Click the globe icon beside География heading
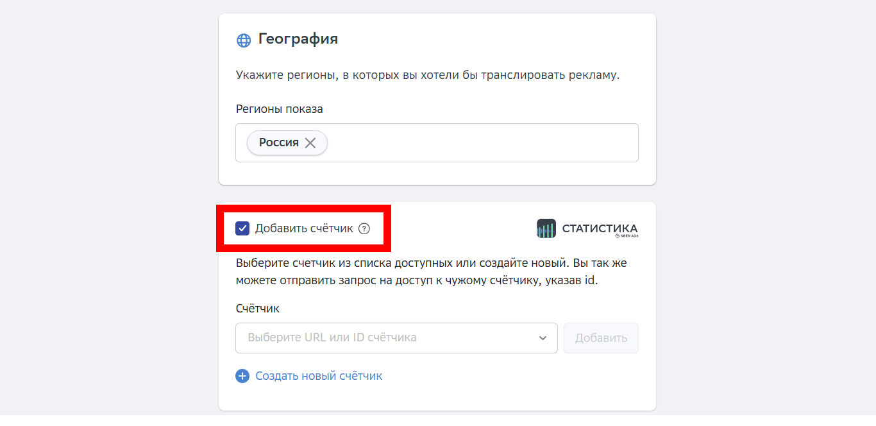This screenshot has height=426, width=876. [242, 40]
